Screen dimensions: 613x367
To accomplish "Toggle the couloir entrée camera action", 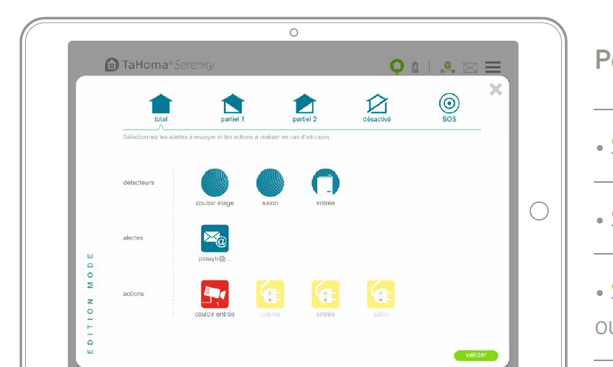I will pyautogui.click(x=214, y=294).
